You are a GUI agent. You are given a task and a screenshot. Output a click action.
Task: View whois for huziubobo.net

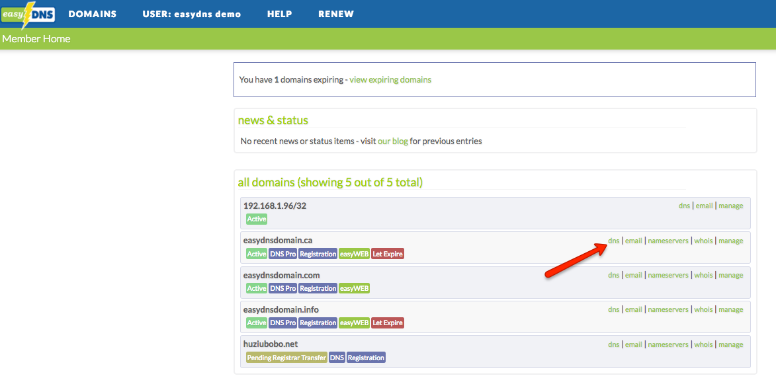(x=703, y=344)
